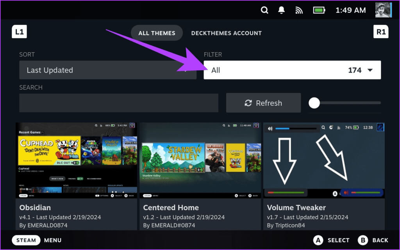Click the BACK label in footer

coord(380,240)
